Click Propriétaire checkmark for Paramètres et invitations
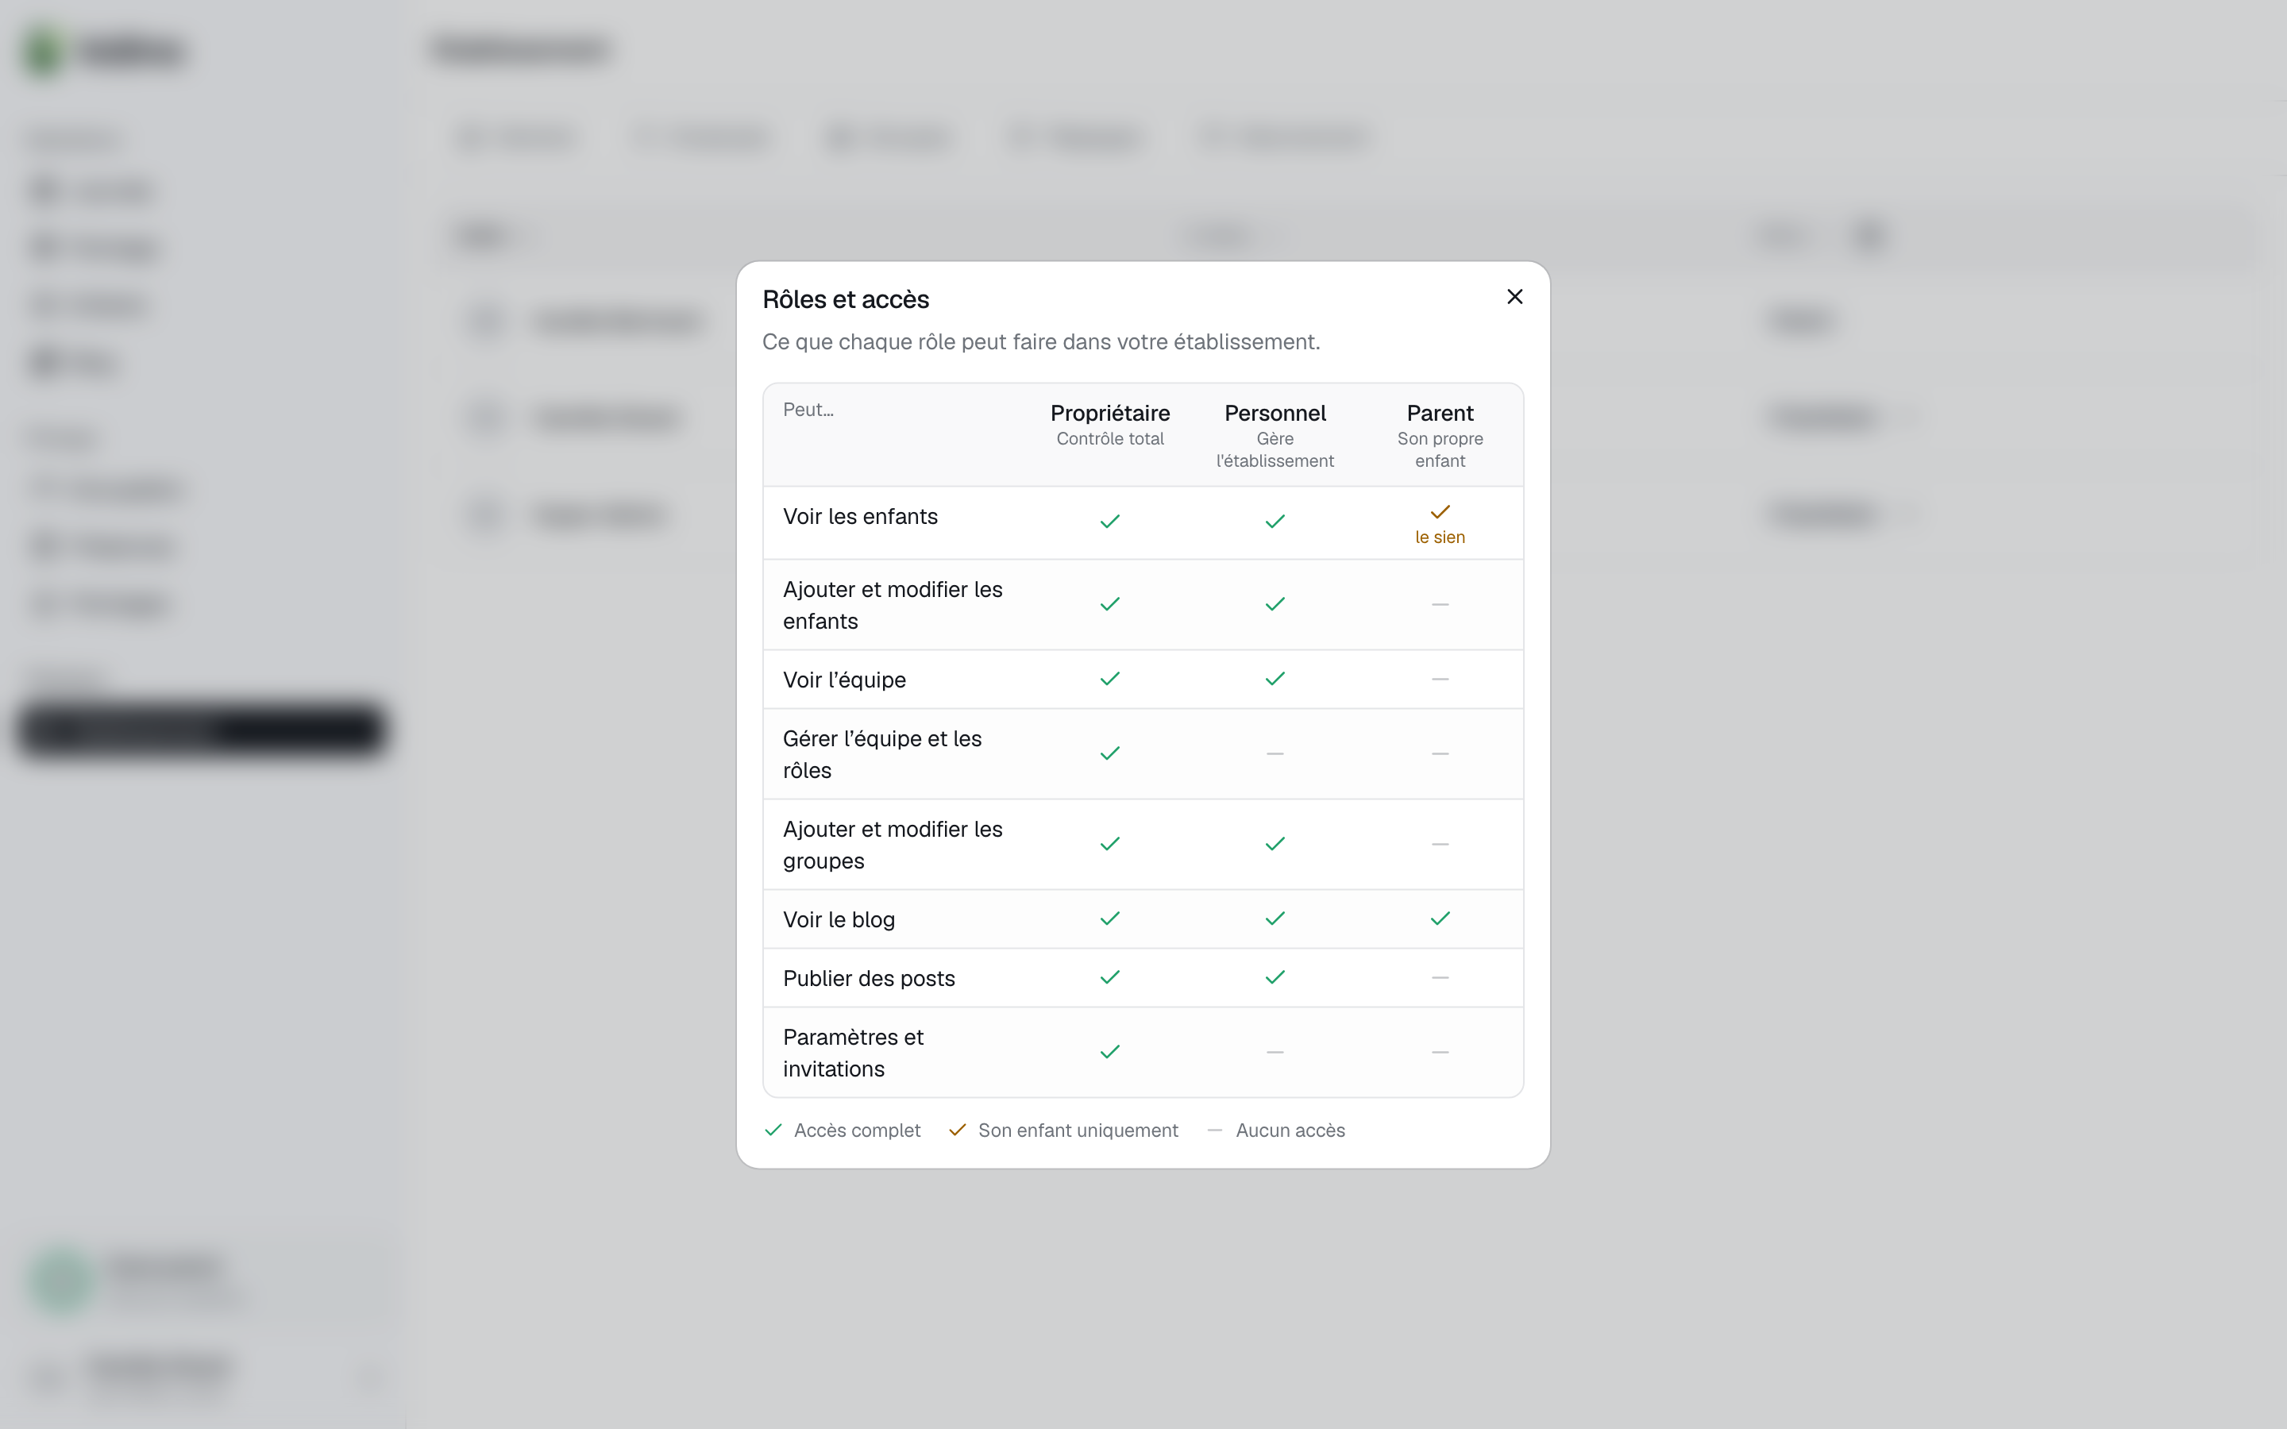The image size is (2287, 1429). pos(1109,1052)
